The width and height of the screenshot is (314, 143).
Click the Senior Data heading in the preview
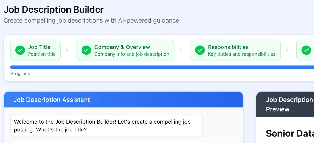290,134
